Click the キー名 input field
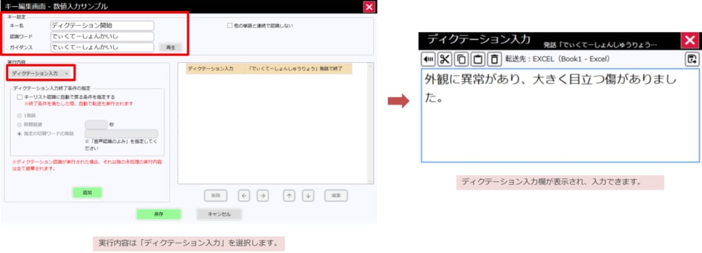Viewport: 702px width, 253px height. tap(102, 26)
